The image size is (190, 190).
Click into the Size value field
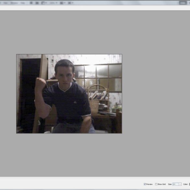(176, 184)
